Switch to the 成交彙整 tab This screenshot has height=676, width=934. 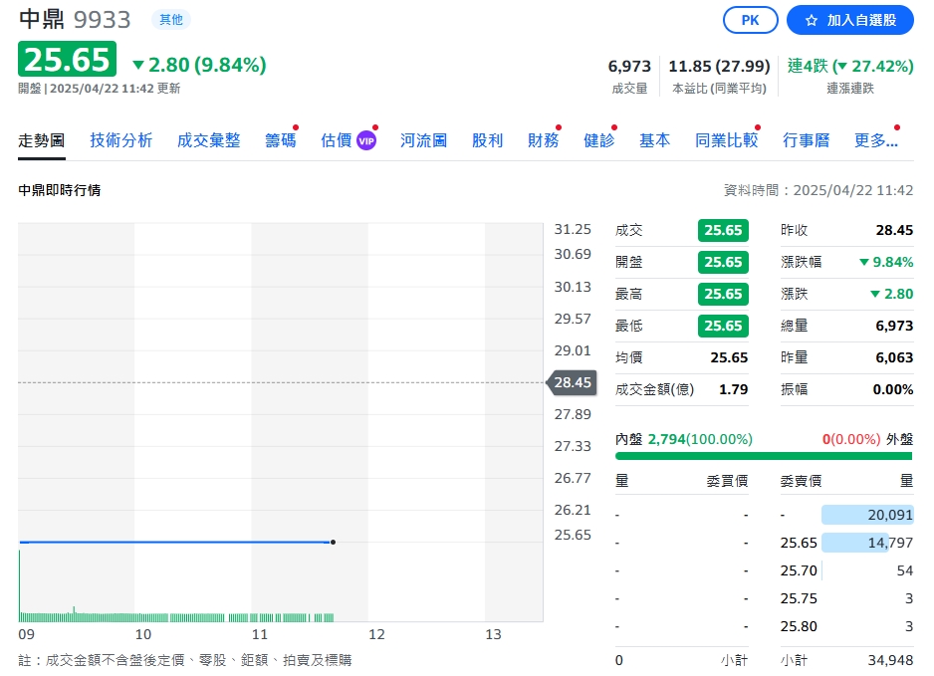tap(209, 140)
